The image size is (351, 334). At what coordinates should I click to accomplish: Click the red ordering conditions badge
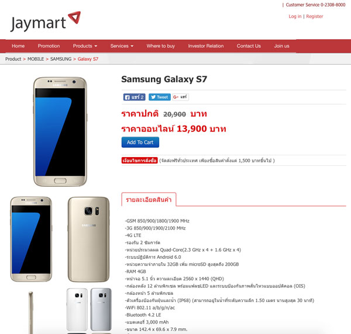tap(139, 161)
